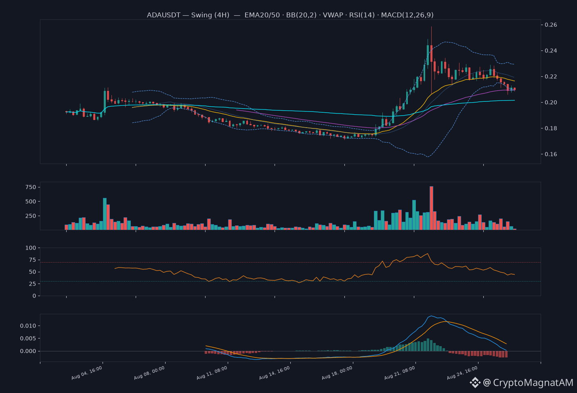
Task: Click the tallest volume bar above 750
Action: pyautogui.click(x=431, y=208)
